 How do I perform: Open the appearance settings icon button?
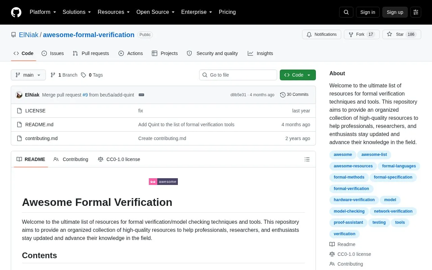pos(416,12)
